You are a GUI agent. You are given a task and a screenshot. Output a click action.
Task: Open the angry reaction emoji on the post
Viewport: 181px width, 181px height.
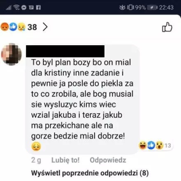tap(5, 27)
